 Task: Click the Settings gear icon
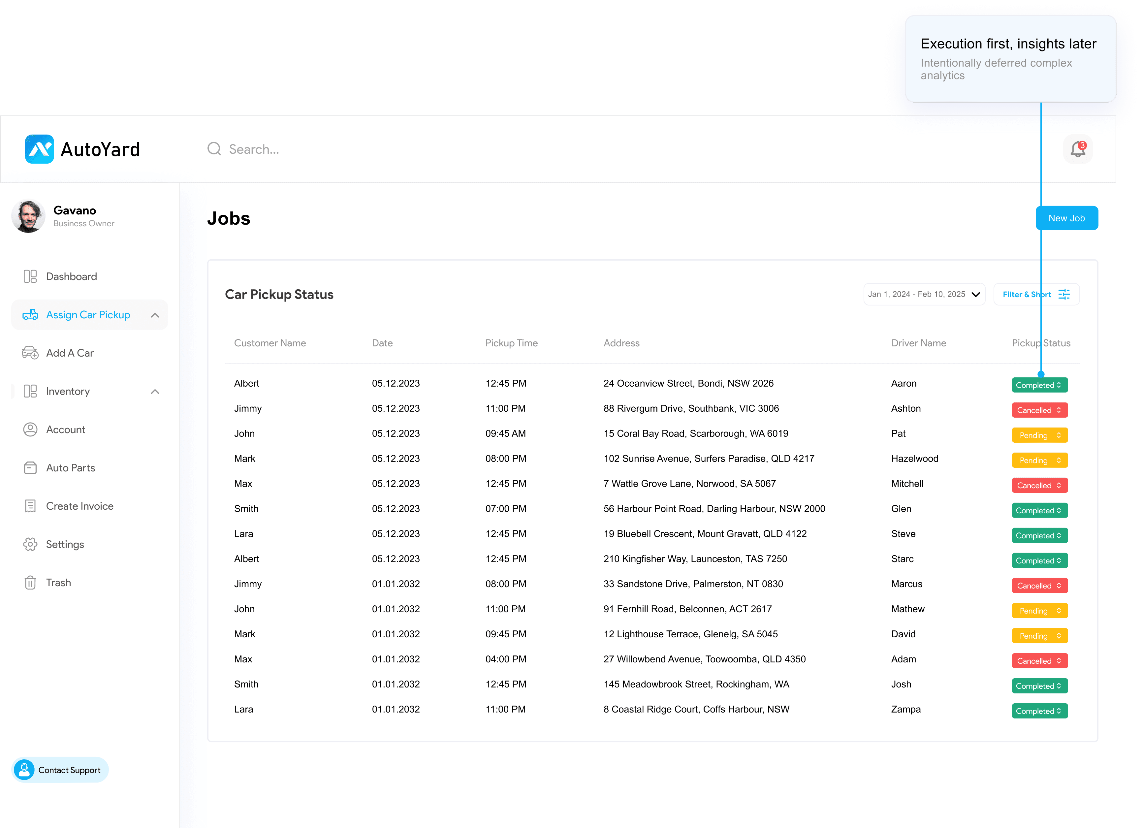(x=30, y=544)
